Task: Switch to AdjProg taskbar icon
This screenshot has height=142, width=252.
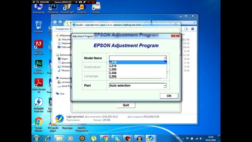Action: click(x=150, y=138)
